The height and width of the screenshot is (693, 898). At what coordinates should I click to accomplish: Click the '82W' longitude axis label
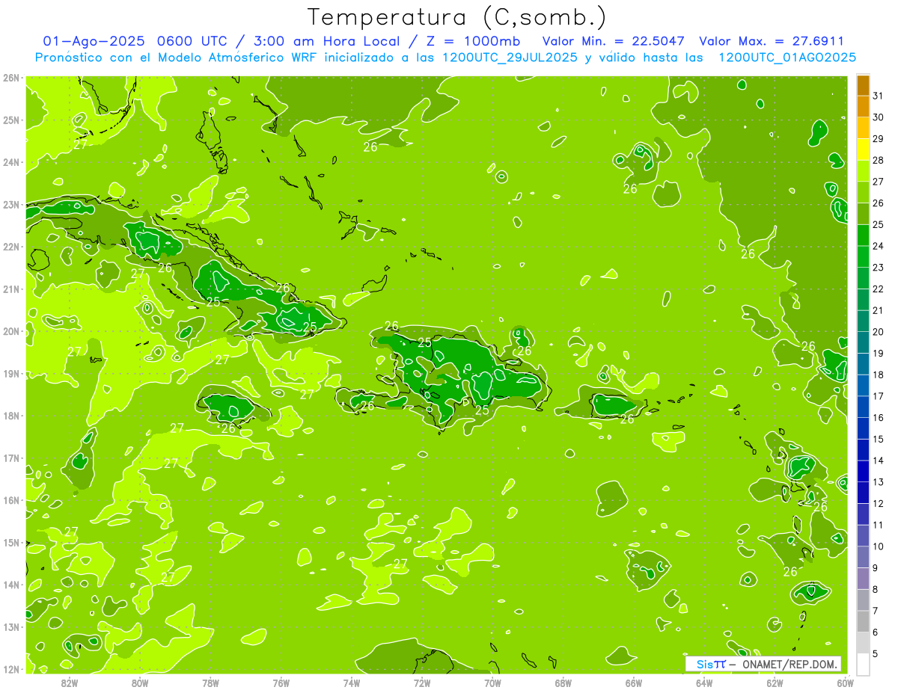70,683
